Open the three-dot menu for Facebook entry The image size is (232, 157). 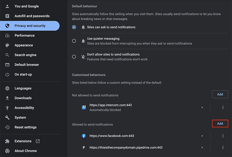coord(223,136)
